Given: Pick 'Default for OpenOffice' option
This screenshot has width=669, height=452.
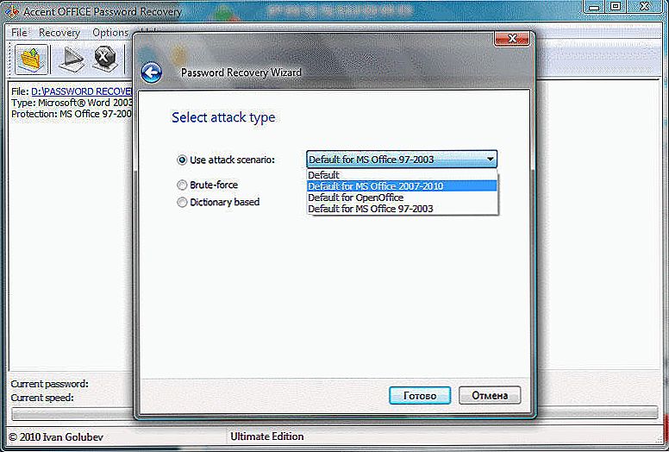Looking at the screenshot, I should [402, 198].
